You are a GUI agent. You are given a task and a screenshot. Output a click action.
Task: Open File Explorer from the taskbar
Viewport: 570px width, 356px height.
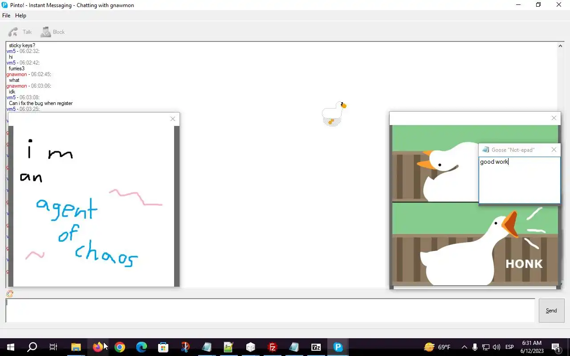click(x=76, y=347)
